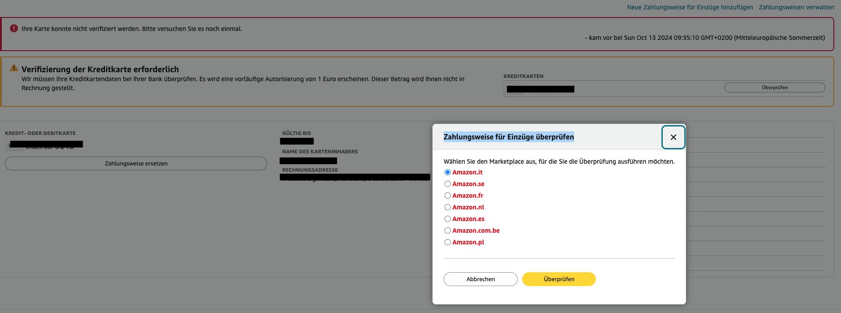The width and height of the screenshot is (841, 313).
Task: Click the Abbrechen button in dialog
Action: click(x=480, y=279)
